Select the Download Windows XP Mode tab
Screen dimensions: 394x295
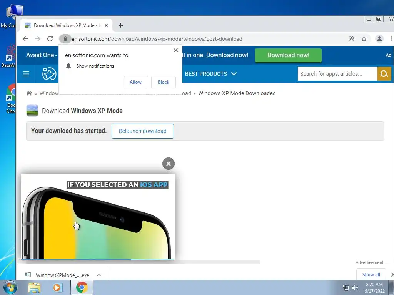(66, 25)
